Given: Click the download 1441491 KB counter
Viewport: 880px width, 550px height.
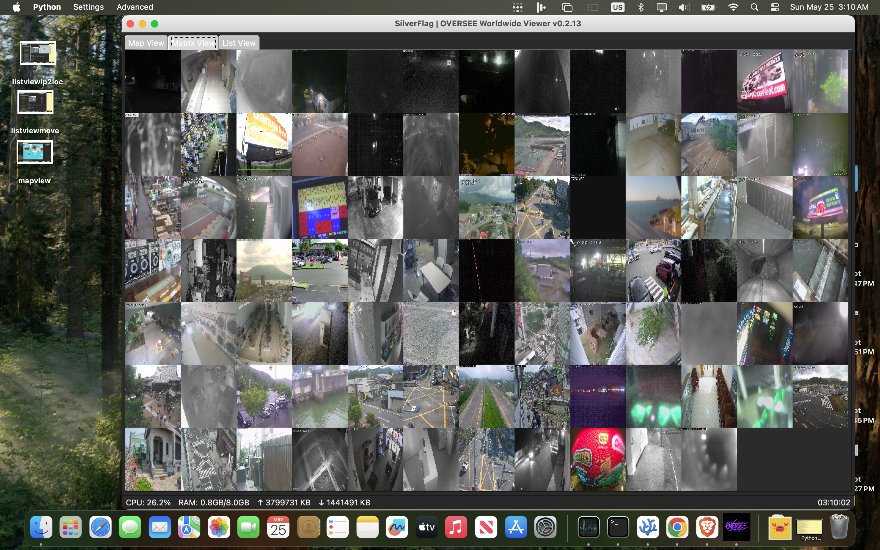Looking at the screenshot, I should coord(344,502).
